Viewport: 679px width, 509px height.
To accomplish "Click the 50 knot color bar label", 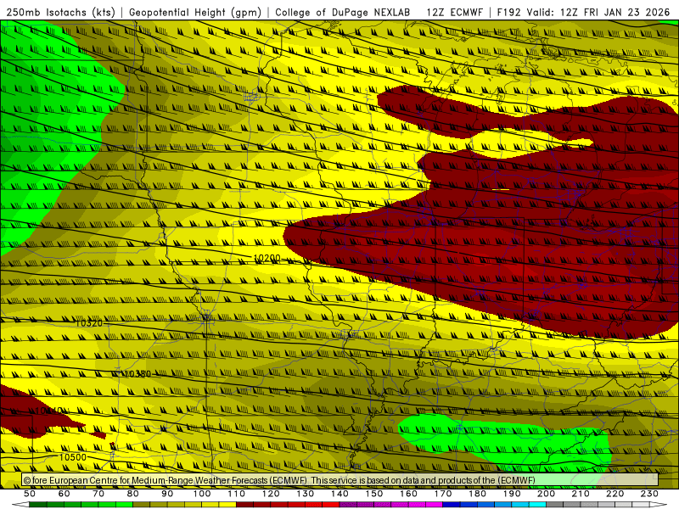I will (x=30, y=494).
